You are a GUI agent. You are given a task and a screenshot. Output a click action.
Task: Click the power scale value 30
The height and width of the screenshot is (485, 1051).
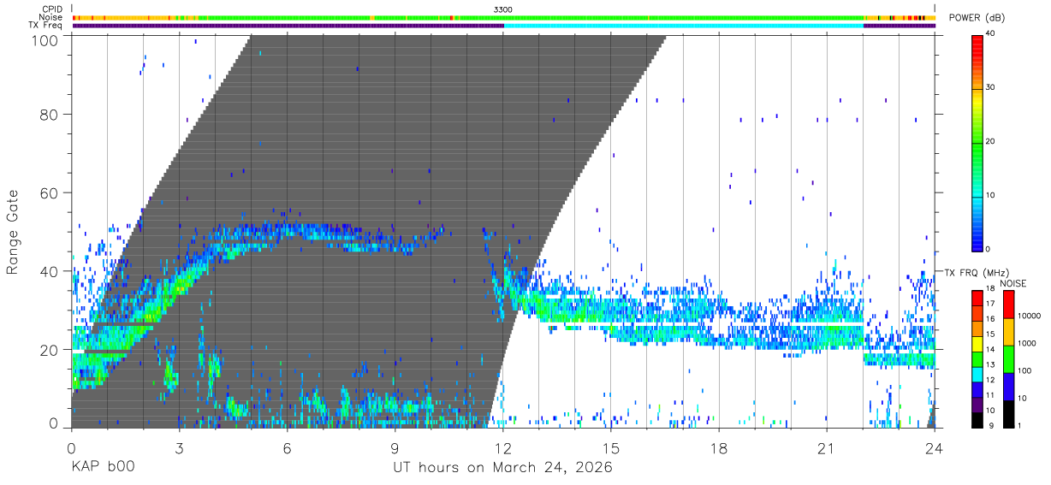pyautogui.click(x=990, y=88)
